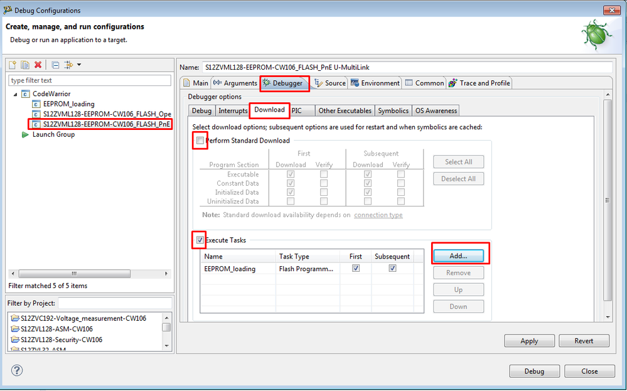This screenshot has height=391, width=627.
Task: Click the CodeWarrior bug logo
Action: pyautogui.click(x=597, y=35)
